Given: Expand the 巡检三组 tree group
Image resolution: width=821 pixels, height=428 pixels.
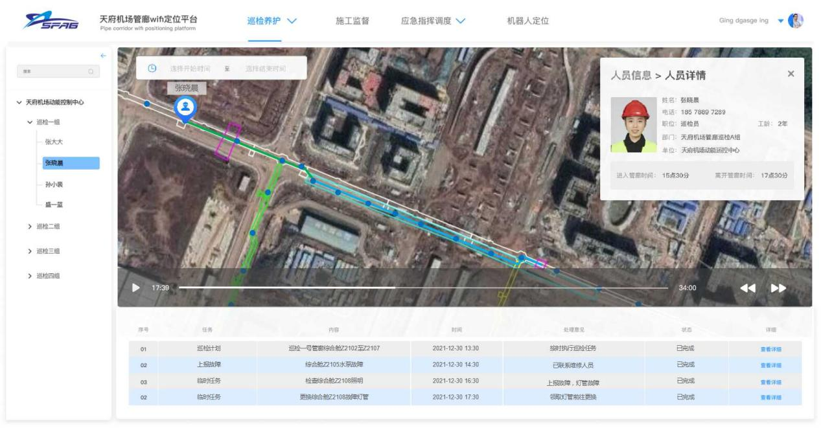Looking at the screenshot, I should pyautogui.click(x=30, y=251).
